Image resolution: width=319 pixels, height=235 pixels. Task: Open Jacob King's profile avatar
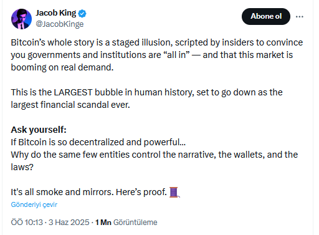coord(21,19)
